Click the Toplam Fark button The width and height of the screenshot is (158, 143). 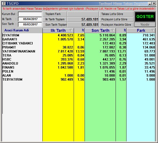tap(55, 14)
